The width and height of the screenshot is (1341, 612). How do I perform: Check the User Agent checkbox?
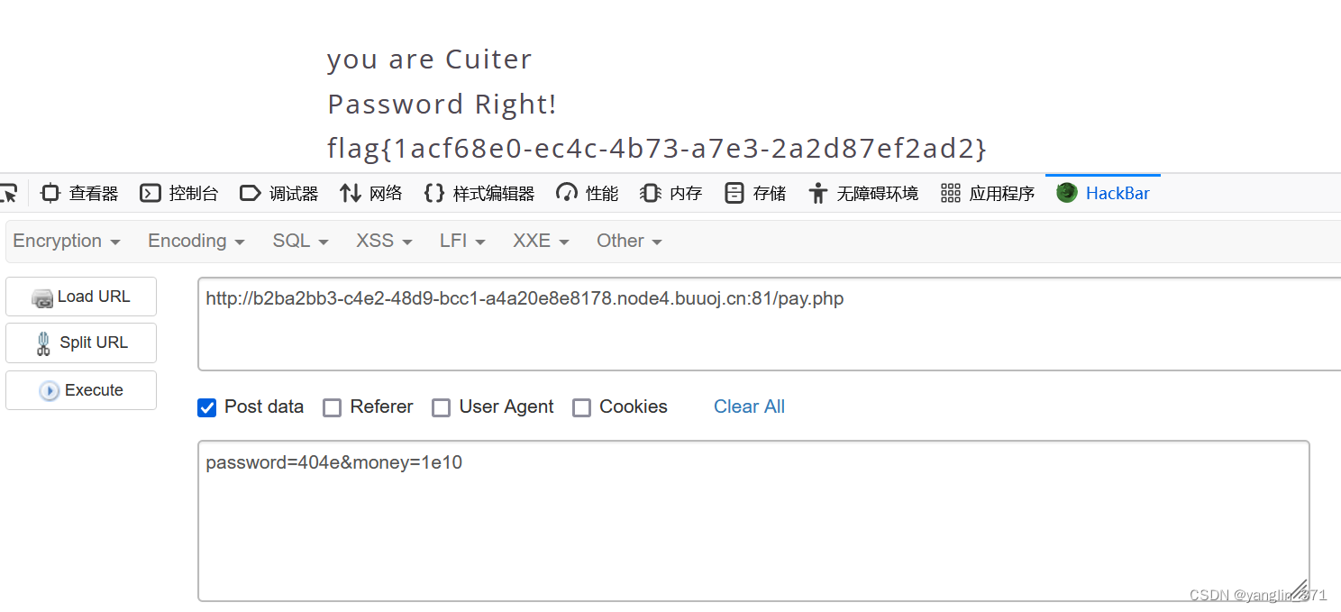[x=441, y=407]
